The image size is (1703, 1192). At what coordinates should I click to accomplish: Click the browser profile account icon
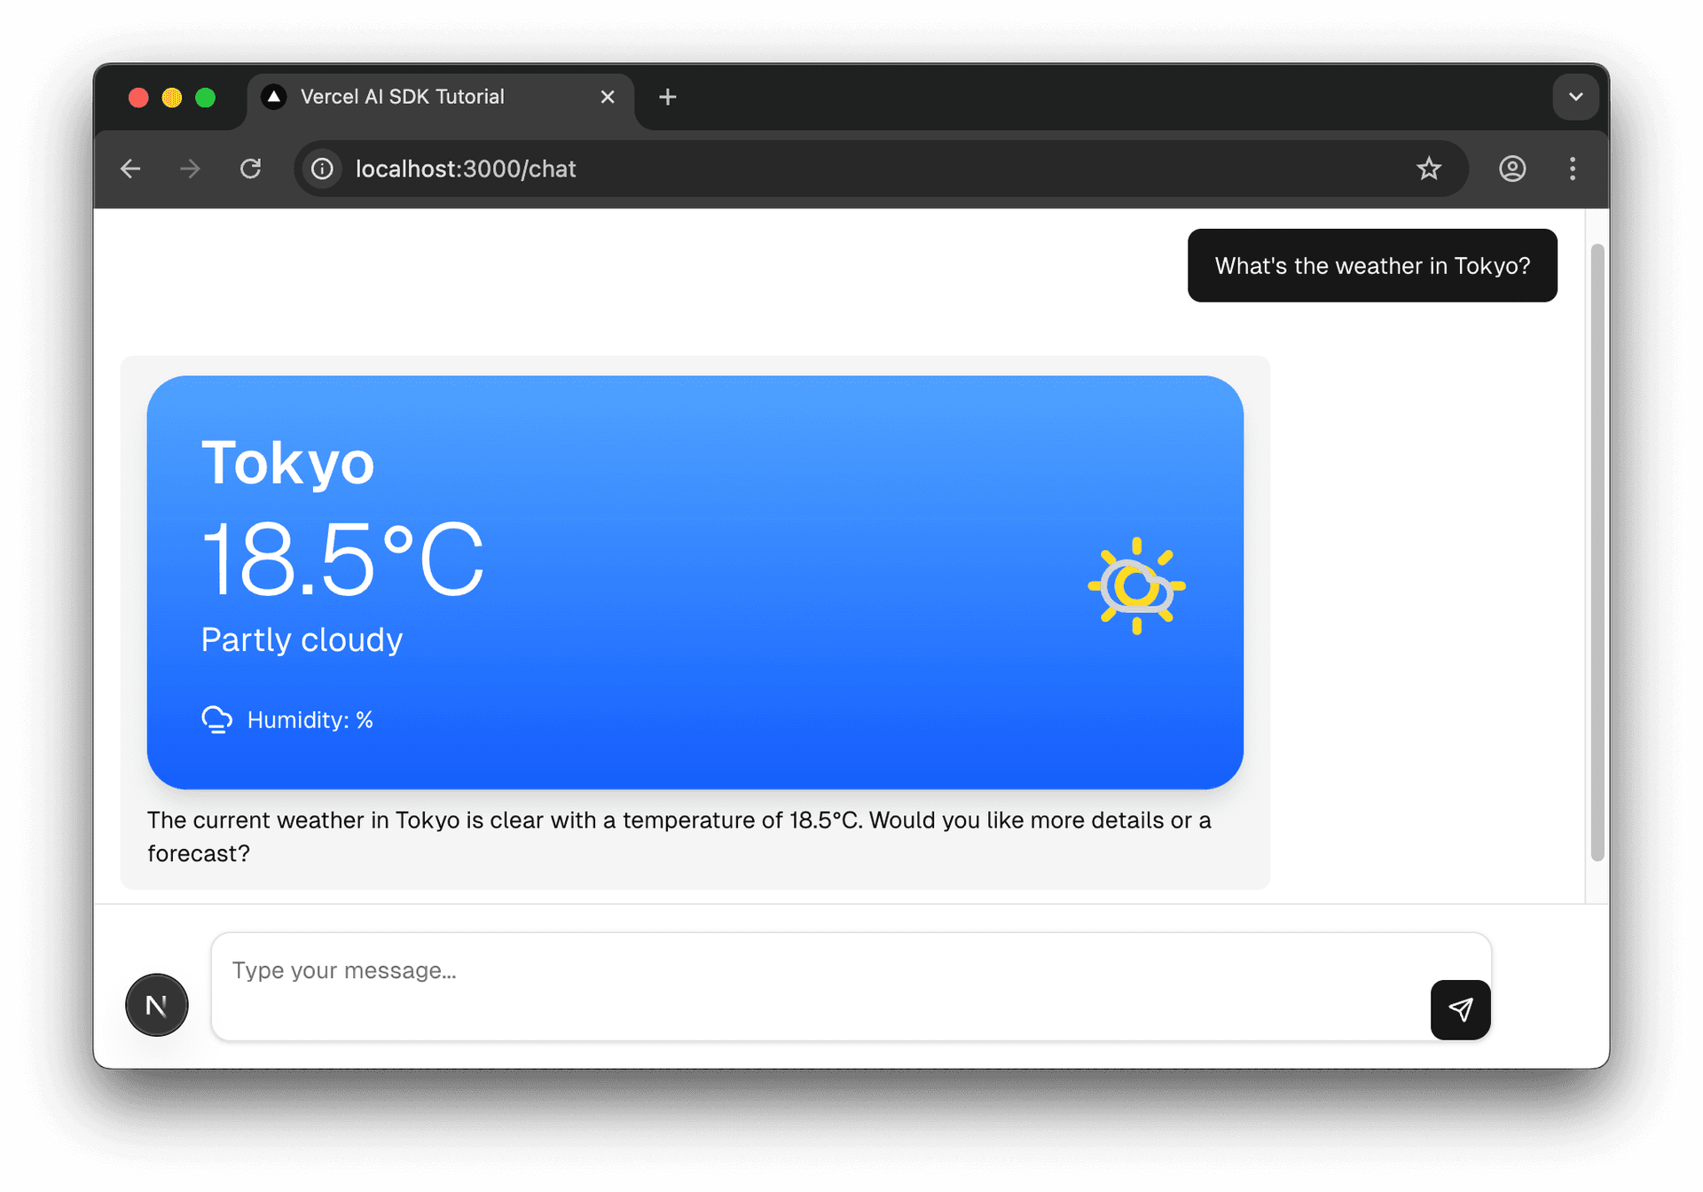coord(1511,169)
